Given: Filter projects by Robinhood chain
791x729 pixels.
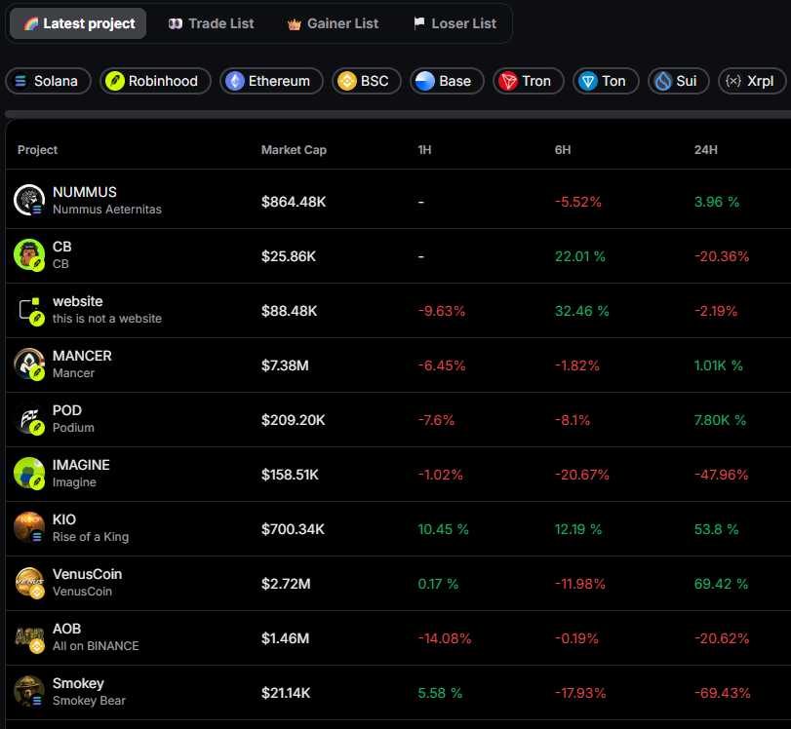Looking at the screenshot, I should pyautogui.click(x=155, y=81).
